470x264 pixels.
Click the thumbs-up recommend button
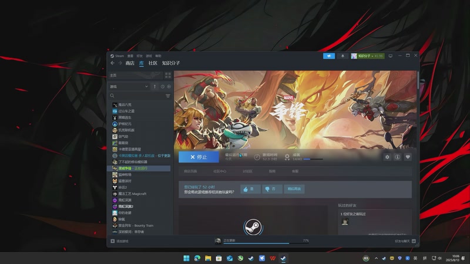pyautogui.click(x=250, y=189)
